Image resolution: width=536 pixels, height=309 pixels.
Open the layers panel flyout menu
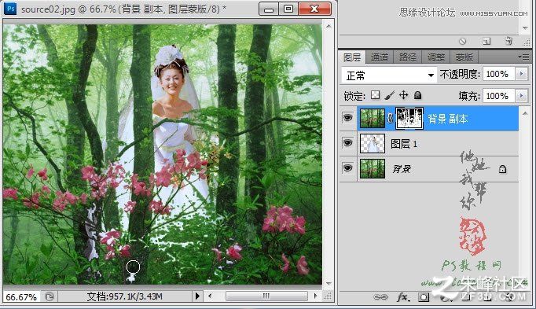click(523, 57)
